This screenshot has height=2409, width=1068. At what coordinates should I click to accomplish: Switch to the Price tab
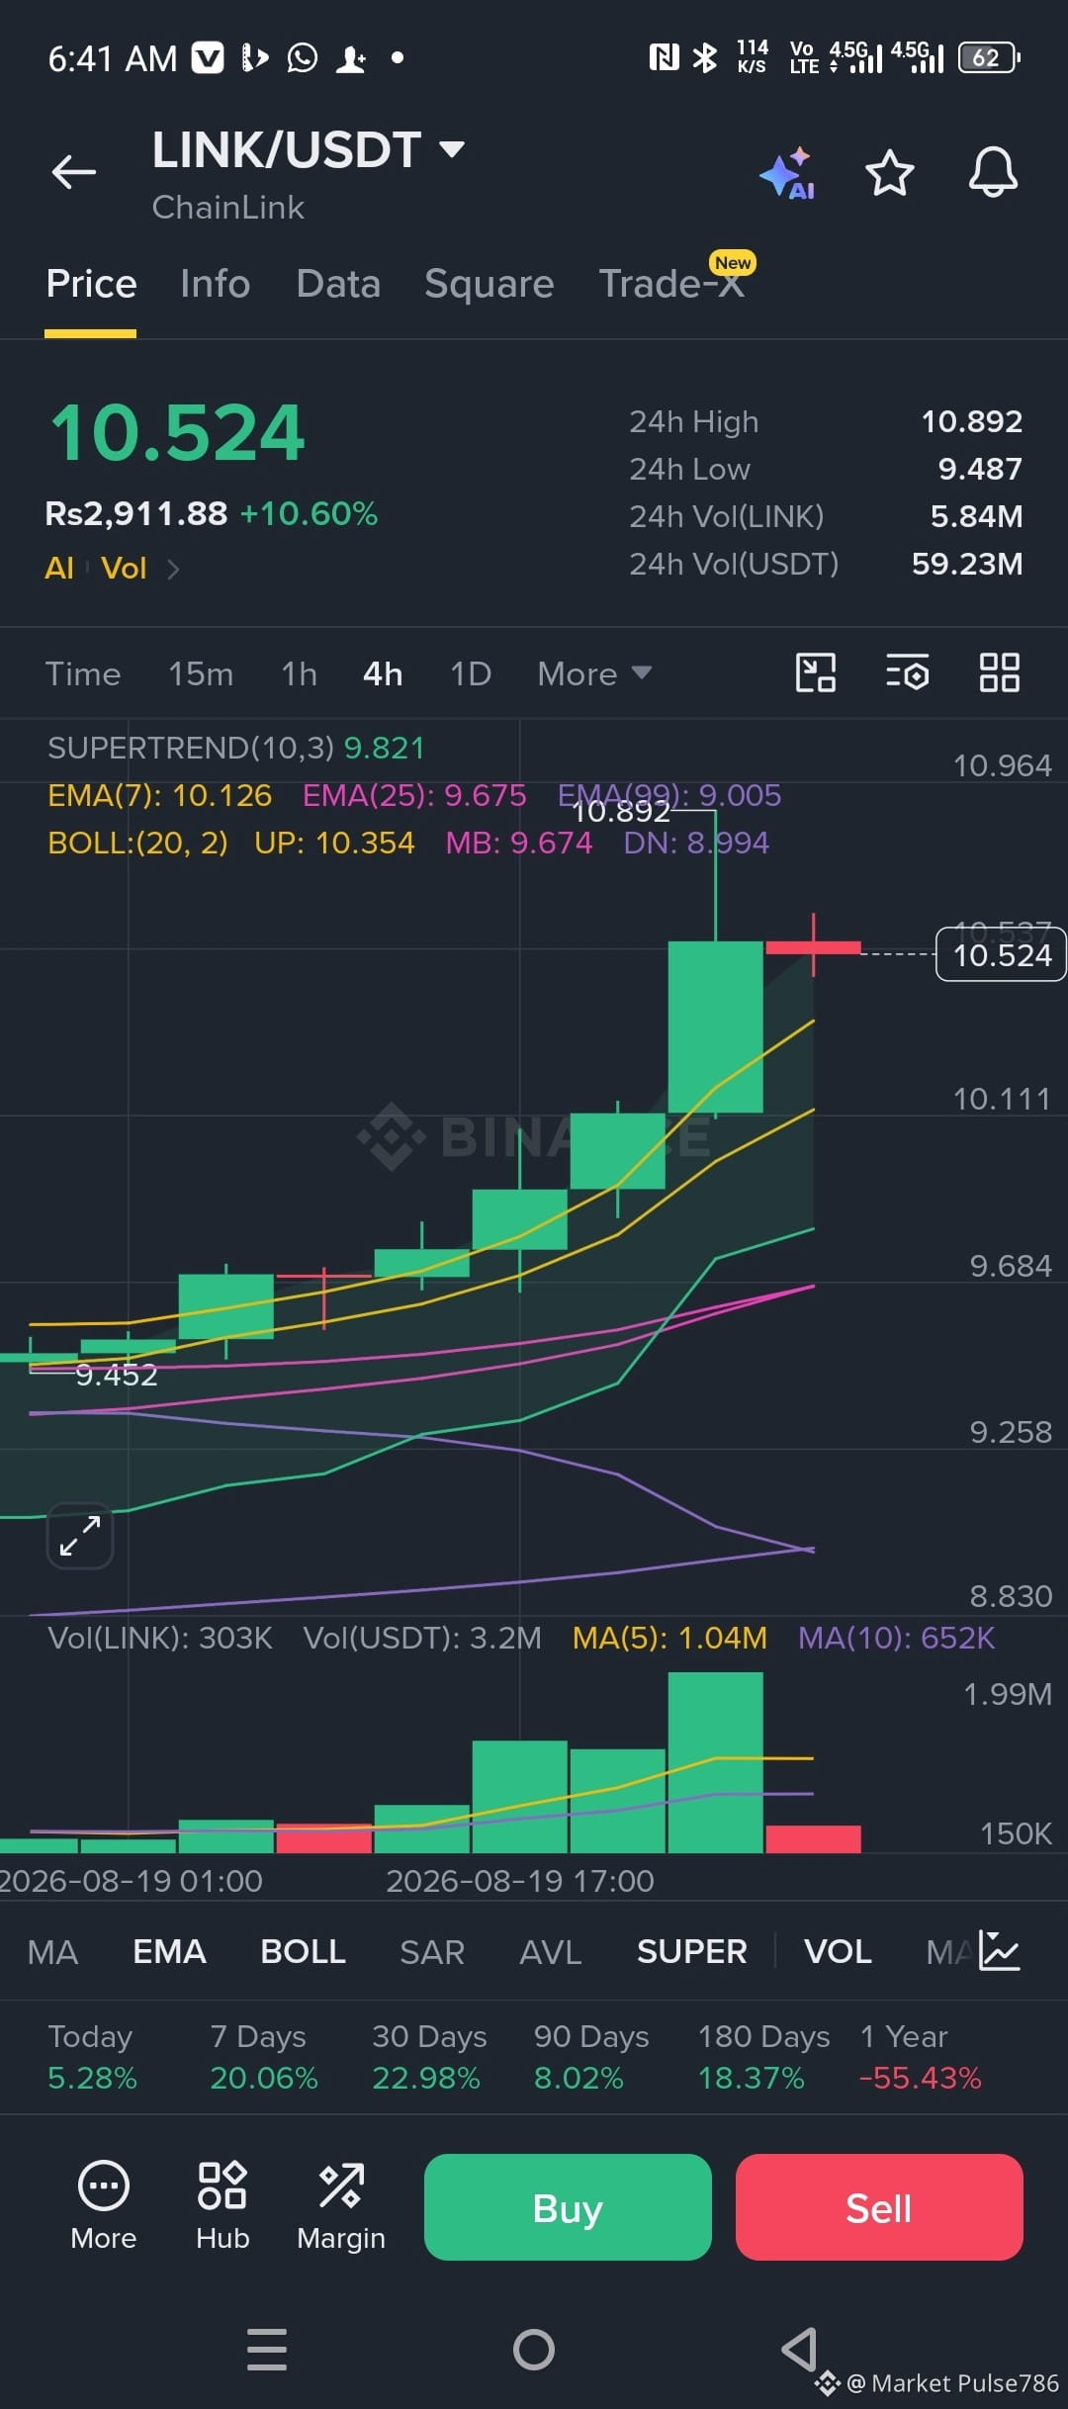[x=91, y=284]
